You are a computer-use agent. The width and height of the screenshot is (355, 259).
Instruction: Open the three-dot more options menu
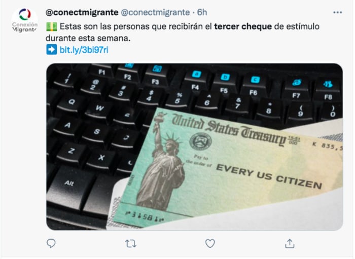point(338,13)
